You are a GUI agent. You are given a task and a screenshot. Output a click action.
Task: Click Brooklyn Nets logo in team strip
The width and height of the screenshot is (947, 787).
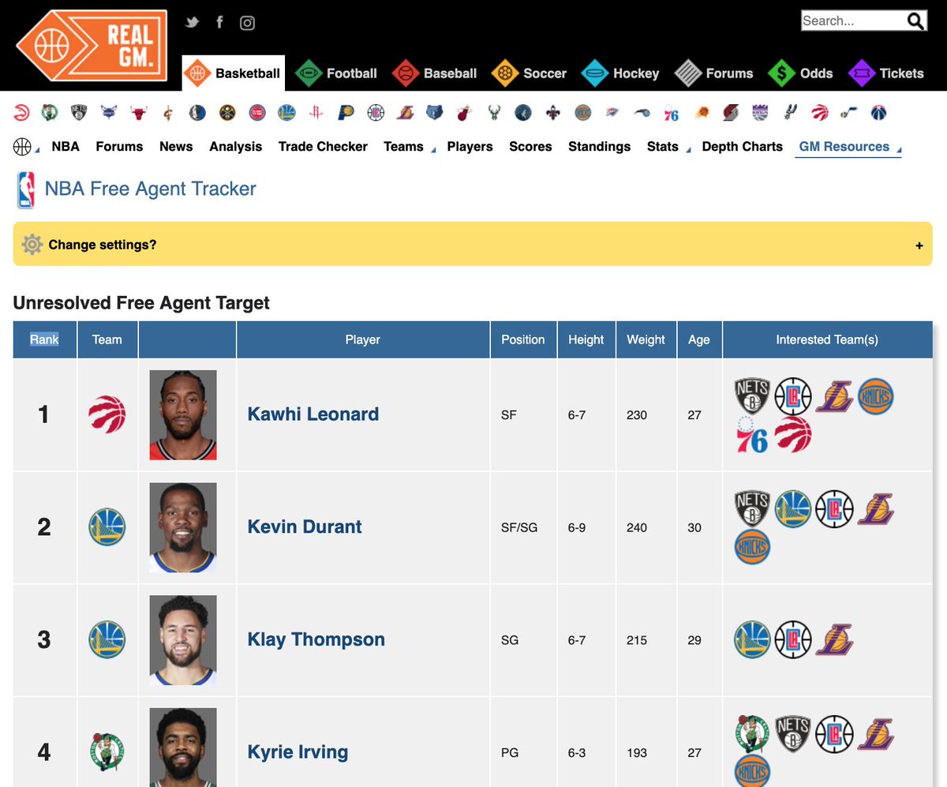point(78,113)
